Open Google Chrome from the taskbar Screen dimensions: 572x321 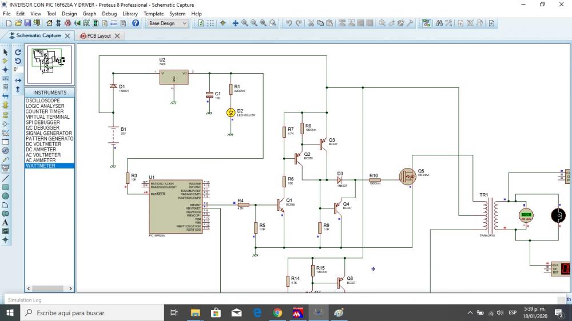(x=277, y=312)
